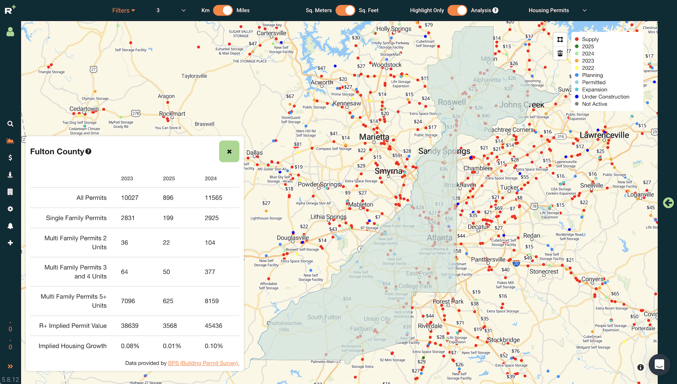Toggle the Km/Miles switch
Image resolution: width=677 pixels, height=384 pixels.
pos(223,10)
